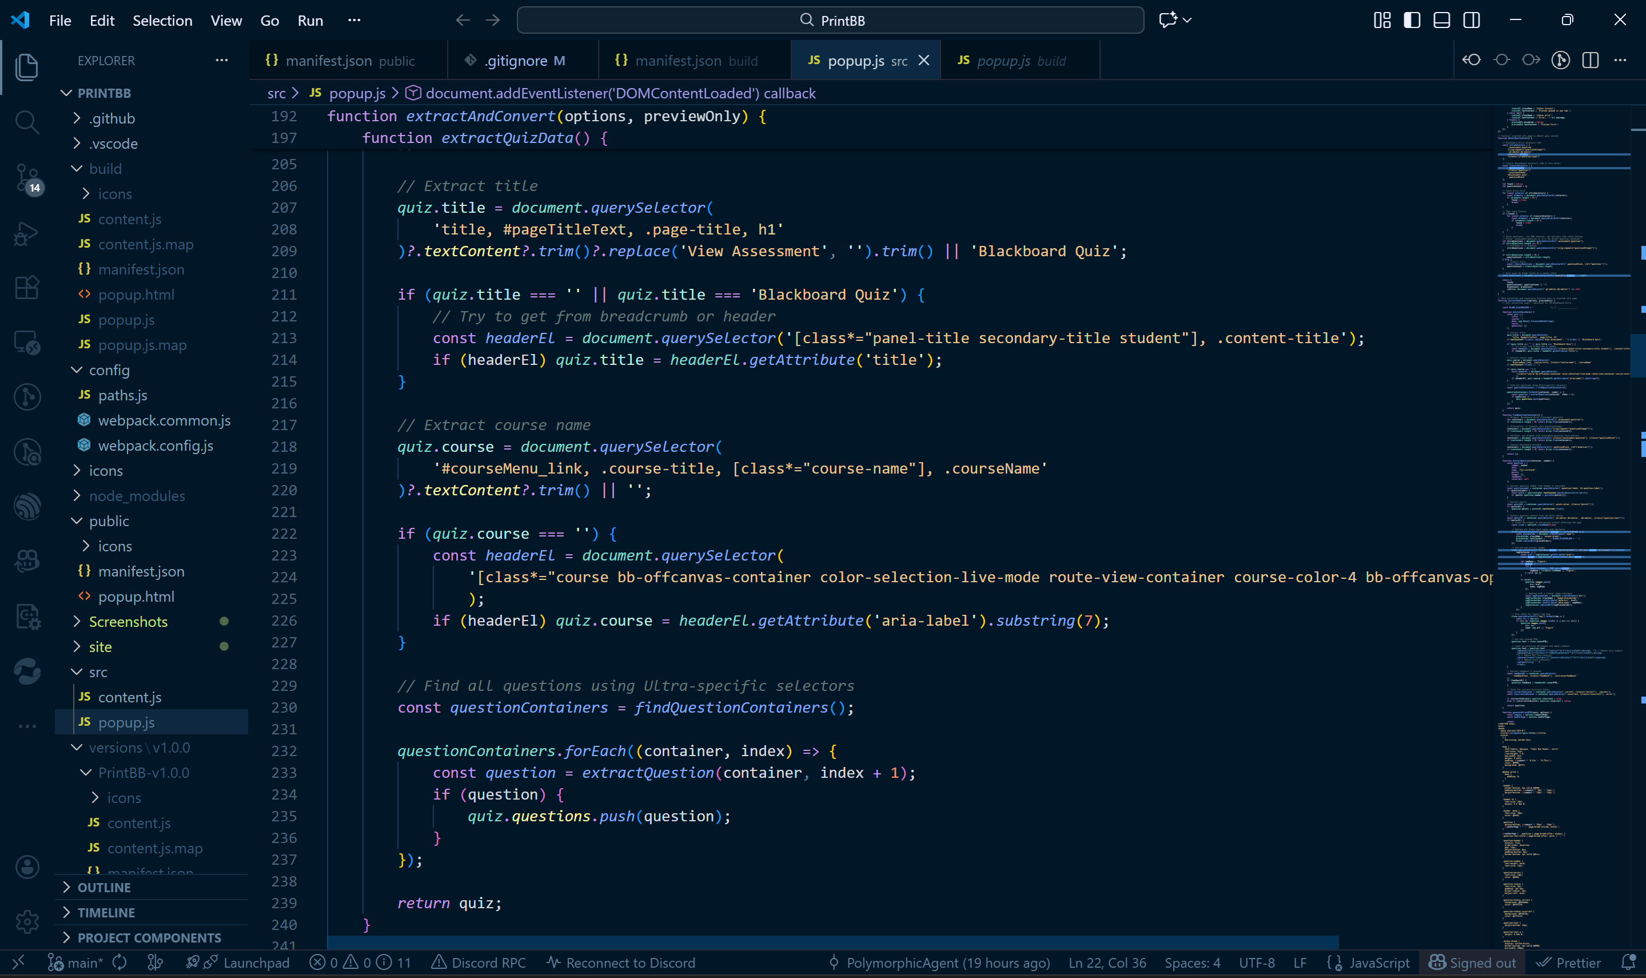The height and width of the screenshot is (978, 1646).
Task: Open the Accounts icon in activity bar
Action: coord(26,866)
